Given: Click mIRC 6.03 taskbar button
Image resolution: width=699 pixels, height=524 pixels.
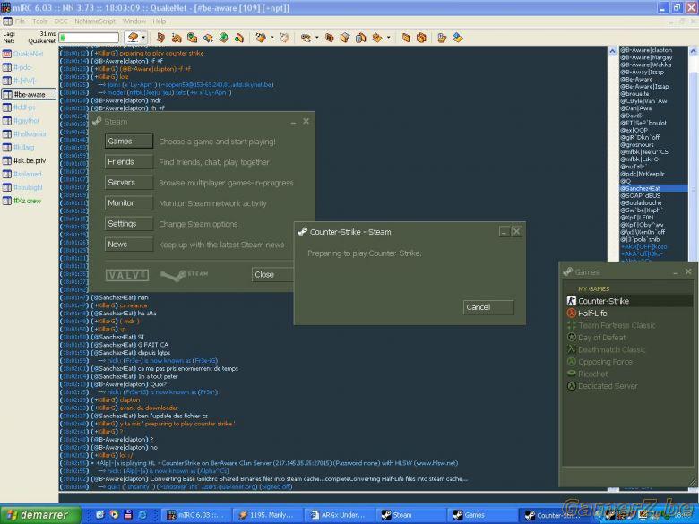Looking at the screenshot, I should 196,515.
